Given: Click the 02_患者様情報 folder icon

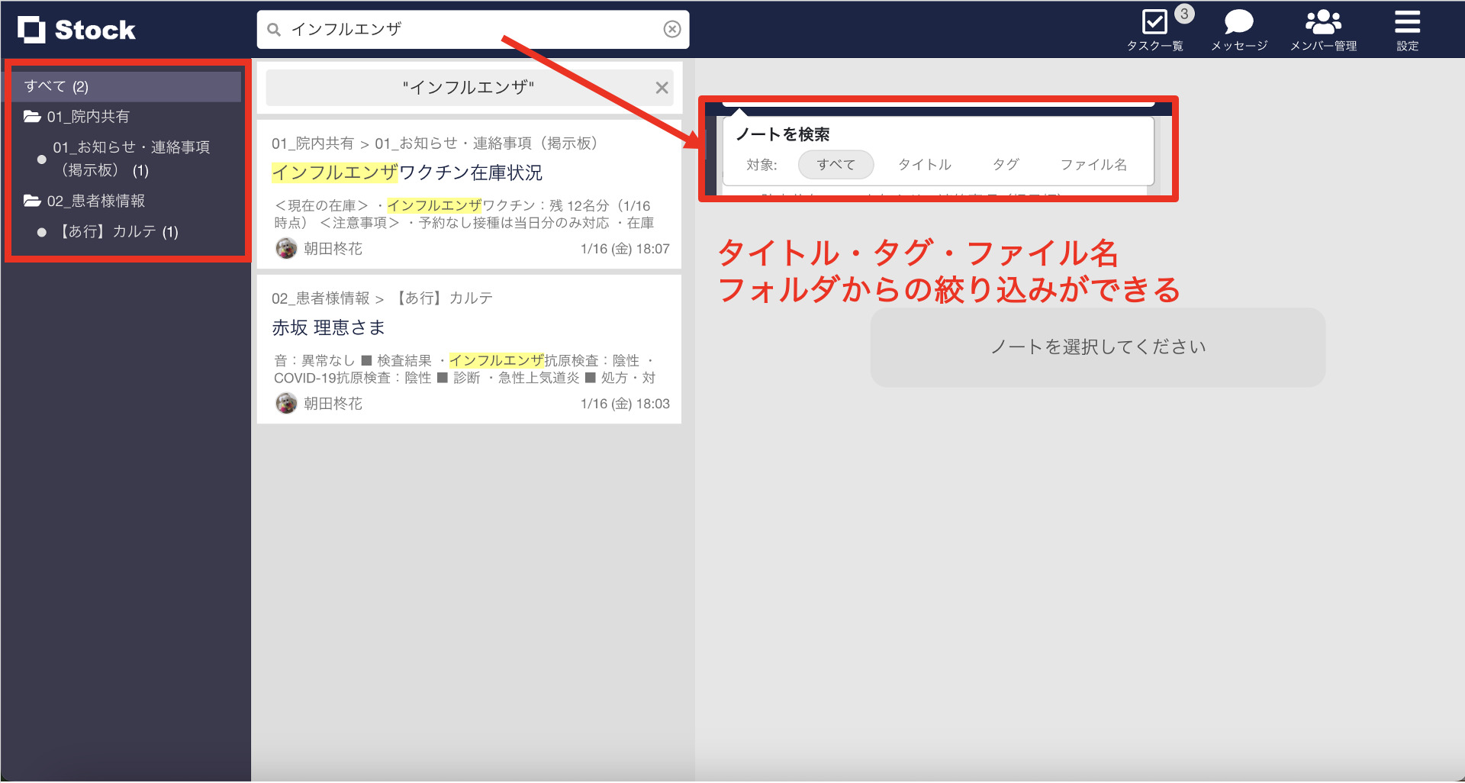Looking at the screenshot, I should click(31, 201).
